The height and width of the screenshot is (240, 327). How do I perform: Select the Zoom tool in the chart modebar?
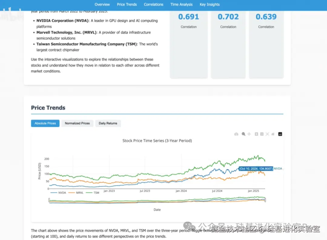(243, 134)
